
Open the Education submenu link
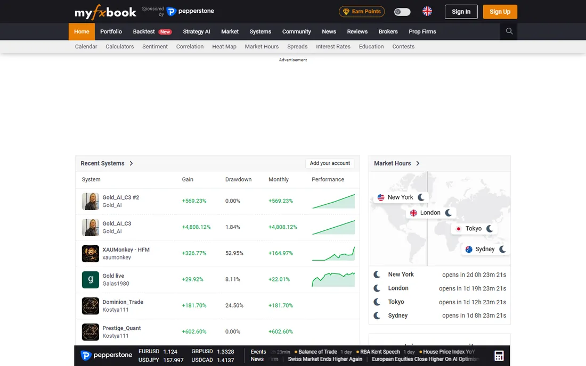(371, 47)
